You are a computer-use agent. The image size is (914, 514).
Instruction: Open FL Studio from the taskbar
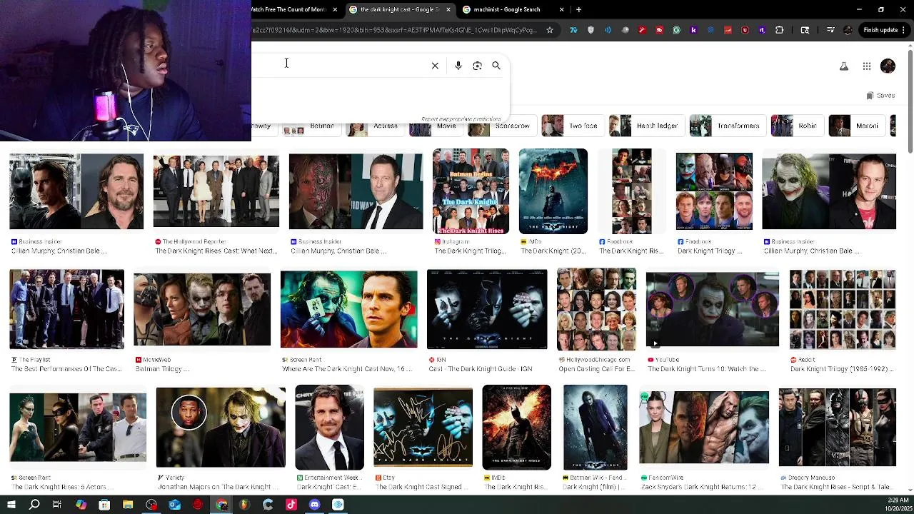[244, 505]
